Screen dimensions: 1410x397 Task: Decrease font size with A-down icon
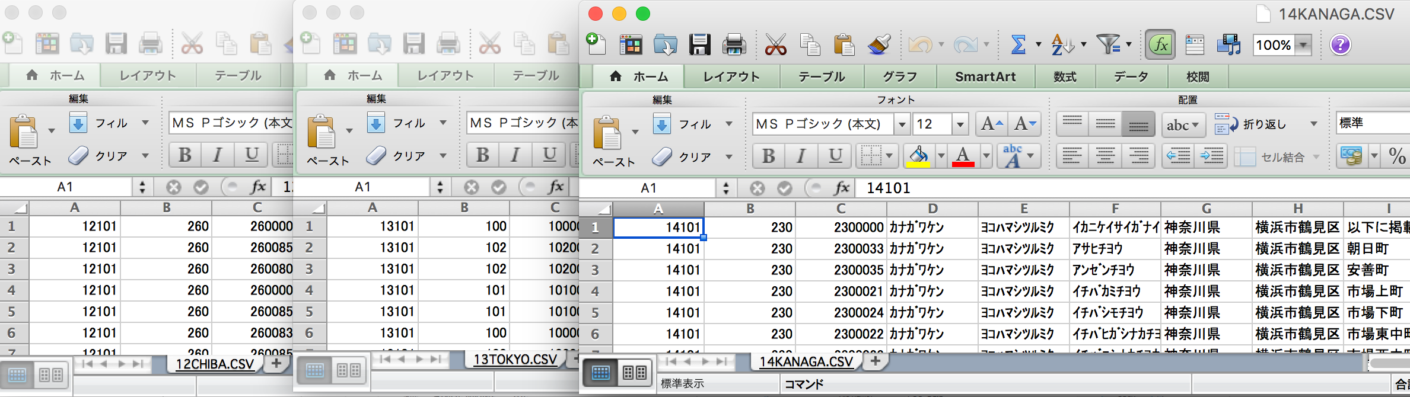click(1024, 124)
